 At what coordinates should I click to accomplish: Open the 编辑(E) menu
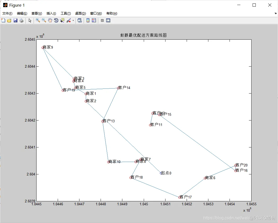click(22, 13)
